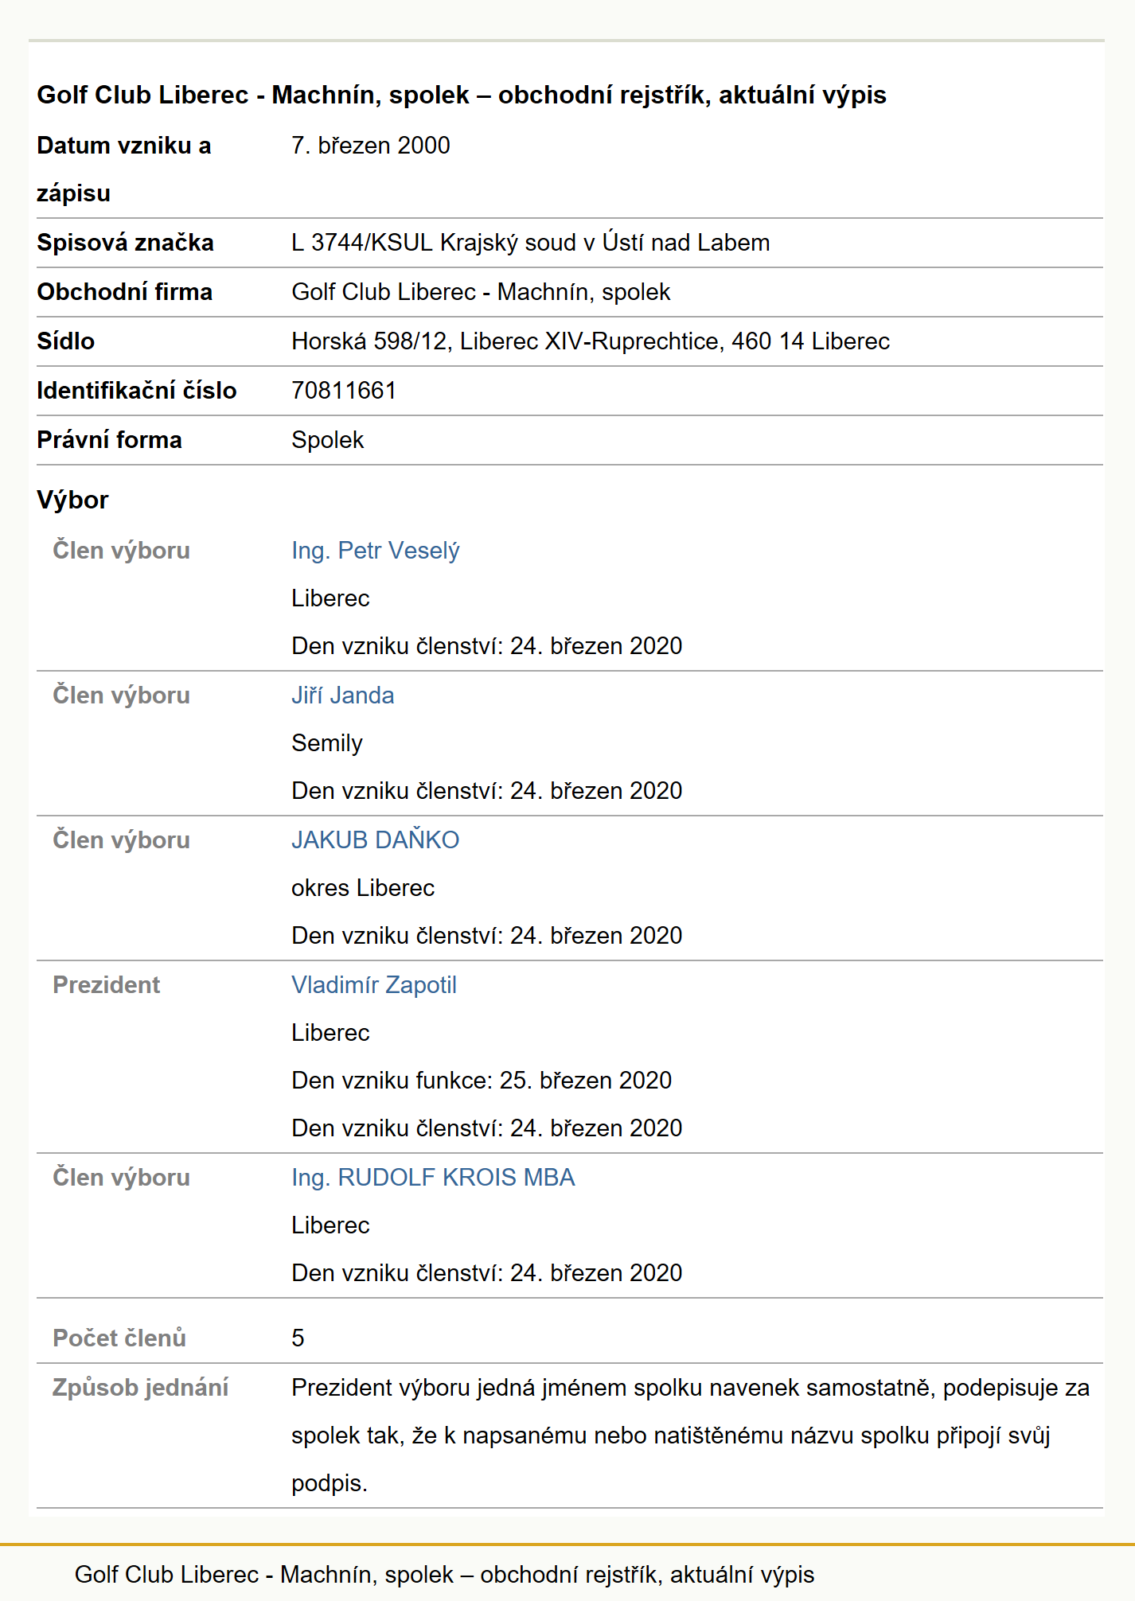Open the Vladimír Zapotil link
Screen dimensions: 1135x1601
pos(374,985)
